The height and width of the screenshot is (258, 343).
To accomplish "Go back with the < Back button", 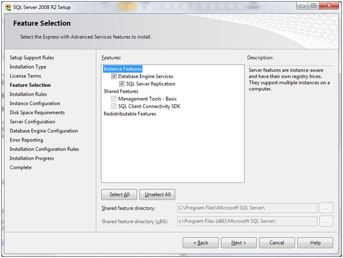I will tap(201, 243).
